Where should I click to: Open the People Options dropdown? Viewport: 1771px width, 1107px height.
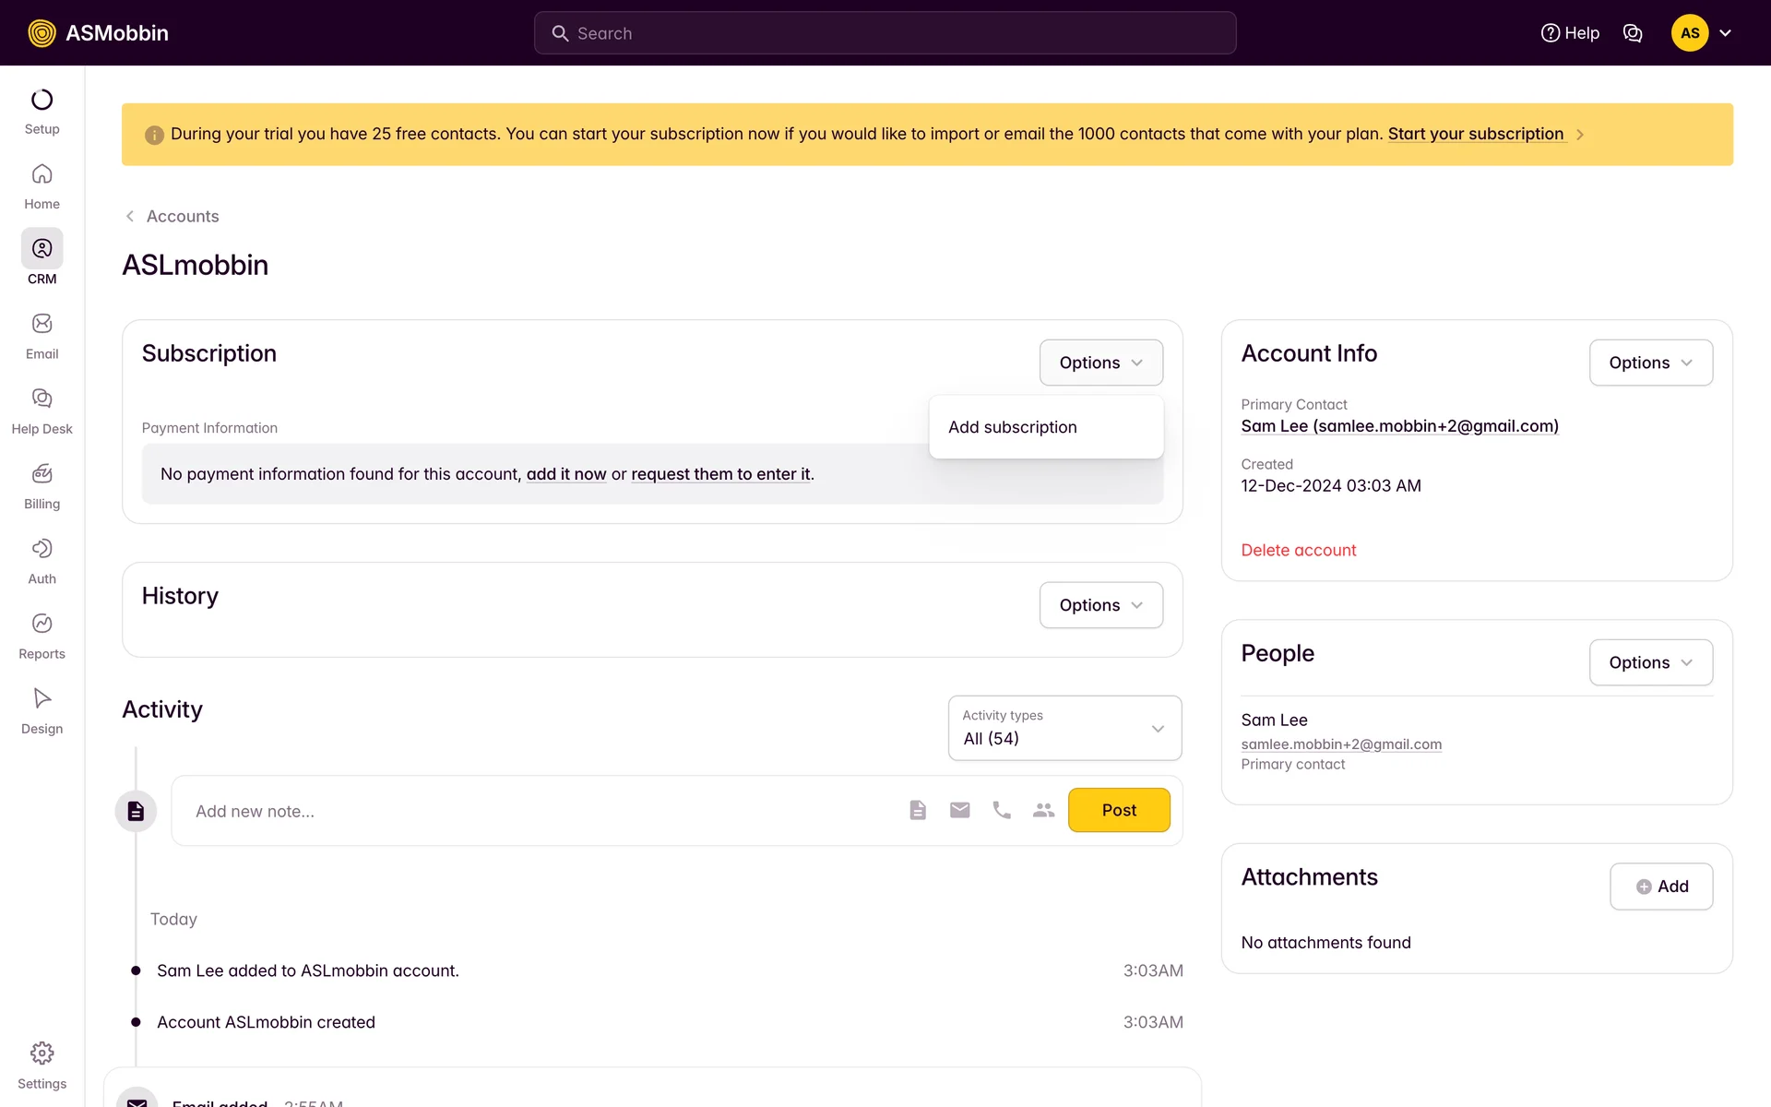(1650, 662)
